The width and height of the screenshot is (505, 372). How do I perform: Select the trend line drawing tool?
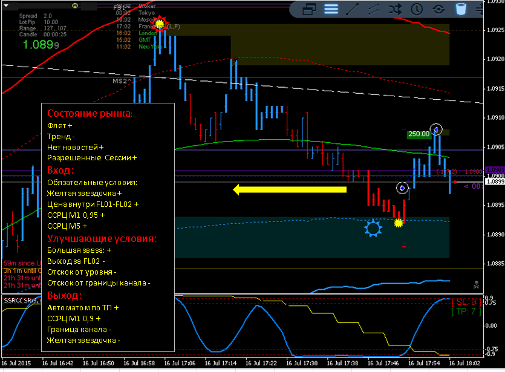352,9
